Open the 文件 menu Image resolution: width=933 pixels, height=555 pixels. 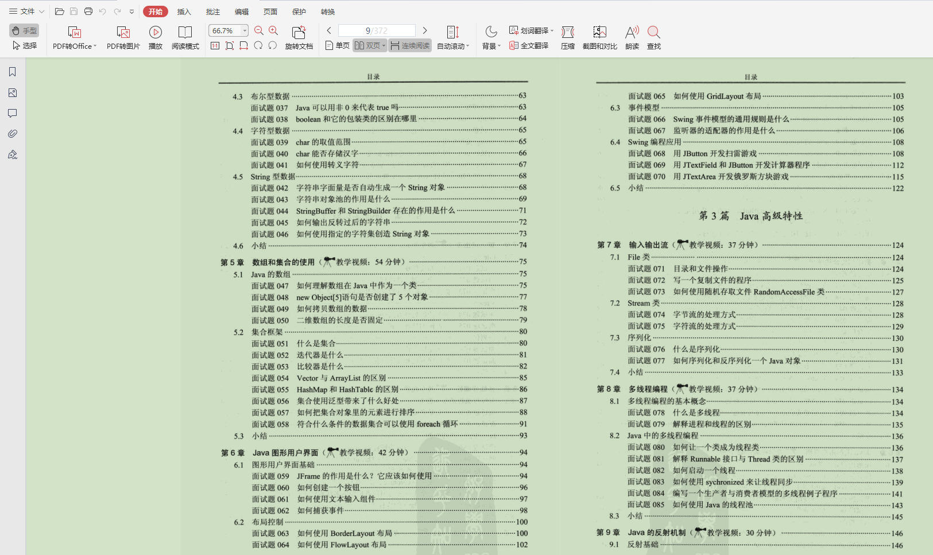pyautogui.click(x=26, y=11)
